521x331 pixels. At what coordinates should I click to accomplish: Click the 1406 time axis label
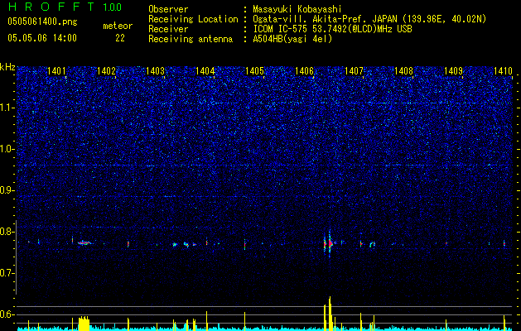(304, 70)
